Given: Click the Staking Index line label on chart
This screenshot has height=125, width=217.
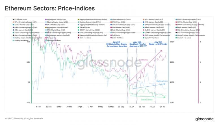Looking at the screenshot, I should coord(162,81).
